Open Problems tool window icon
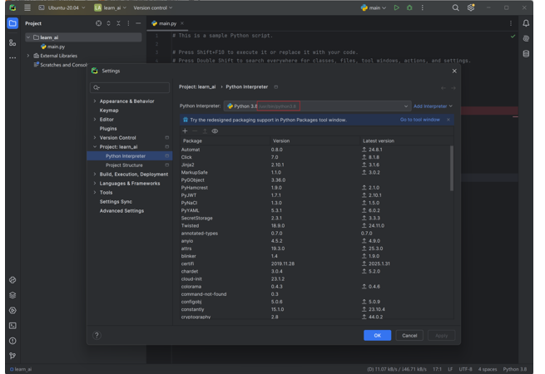Image resolution: width=545 pixels, height=374 pixels. tap(12, 341)
